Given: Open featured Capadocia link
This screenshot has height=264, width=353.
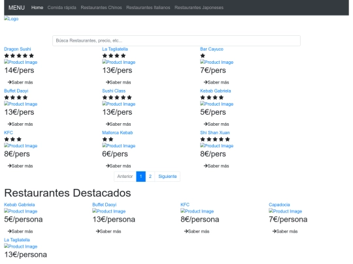Looking at the screenshot, I should [279, 205].
